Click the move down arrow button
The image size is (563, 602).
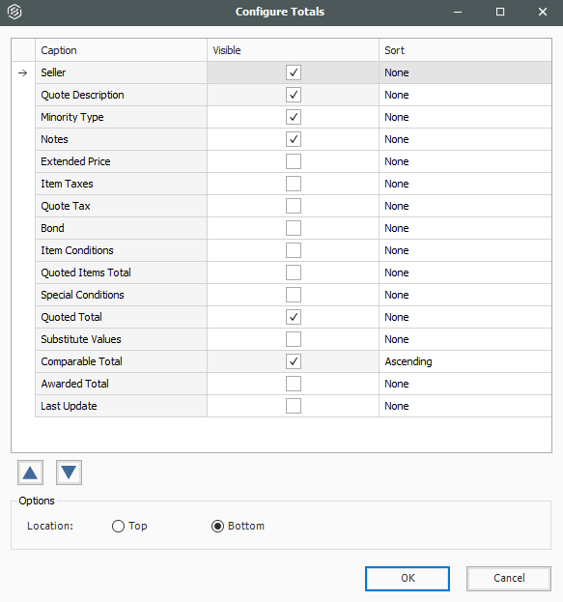[x=70, y=473]
